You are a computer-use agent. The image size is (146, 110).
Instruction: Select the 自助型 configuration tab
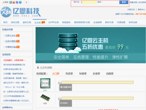(x=110, y=74)
